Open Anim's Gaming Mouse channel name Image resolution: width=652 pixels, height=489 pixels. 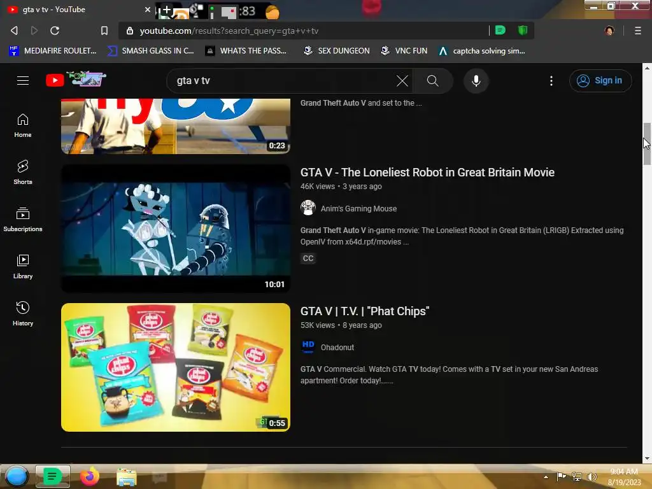click(358, 209)
